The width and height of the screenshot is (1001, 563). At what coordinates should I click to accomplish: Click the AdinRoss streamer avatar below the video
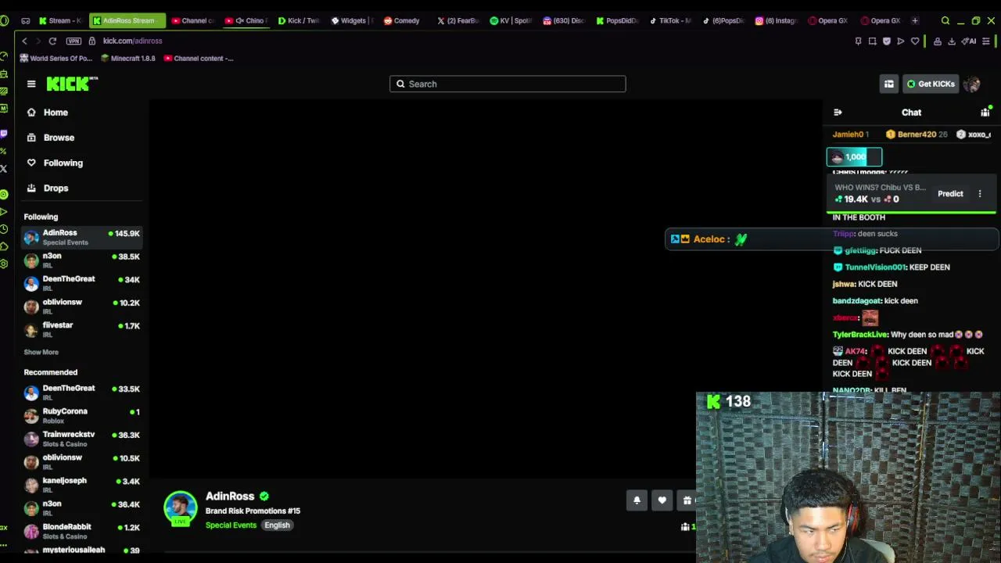(x=180, y=508)
